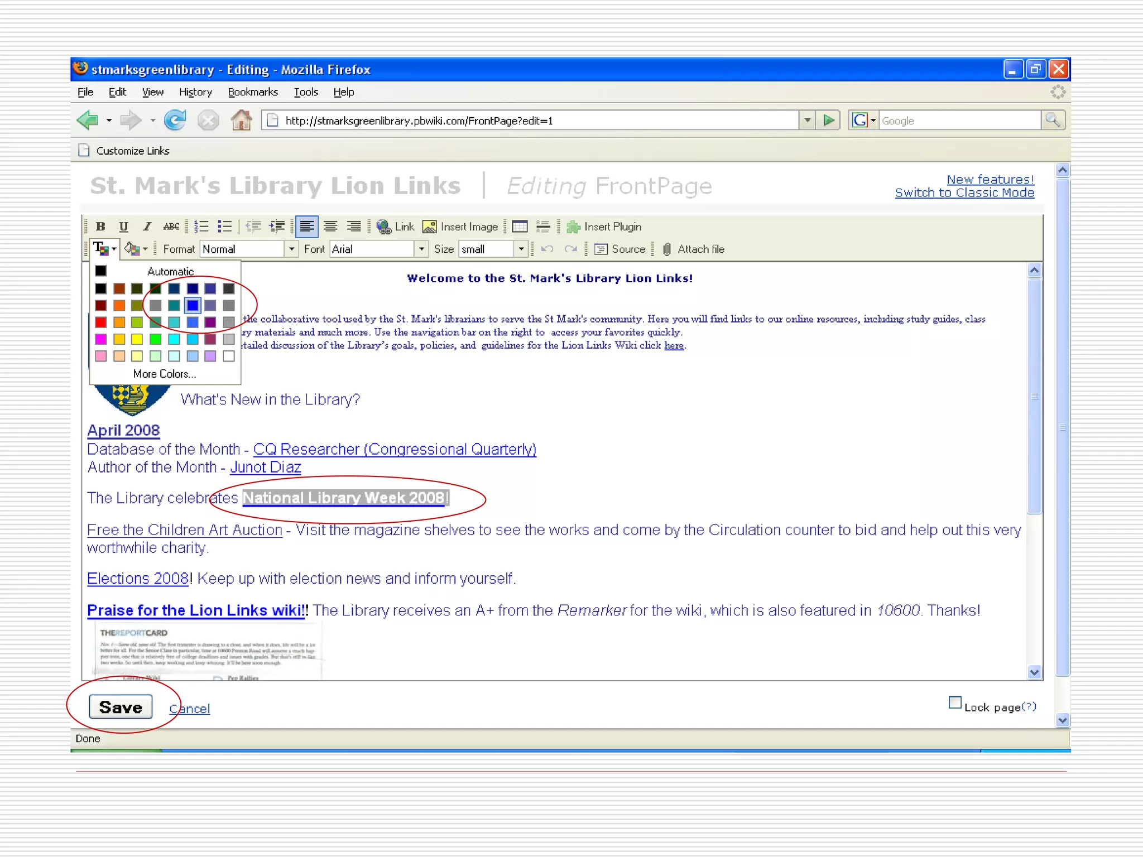1143x857 pixels.
Task: Click the italic formatting icon
Action: (x=147, y=227)
